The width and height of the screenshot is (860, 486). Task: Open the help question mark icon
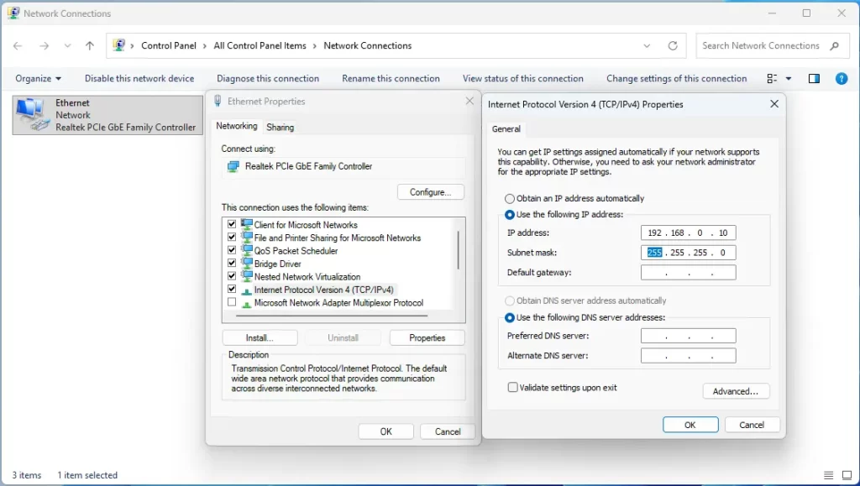pyautogui.click(x=842, y=78)
